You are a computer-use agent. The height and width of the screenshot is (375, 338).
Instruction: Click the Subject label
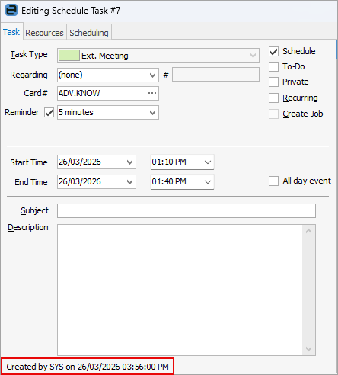[34, 210]
